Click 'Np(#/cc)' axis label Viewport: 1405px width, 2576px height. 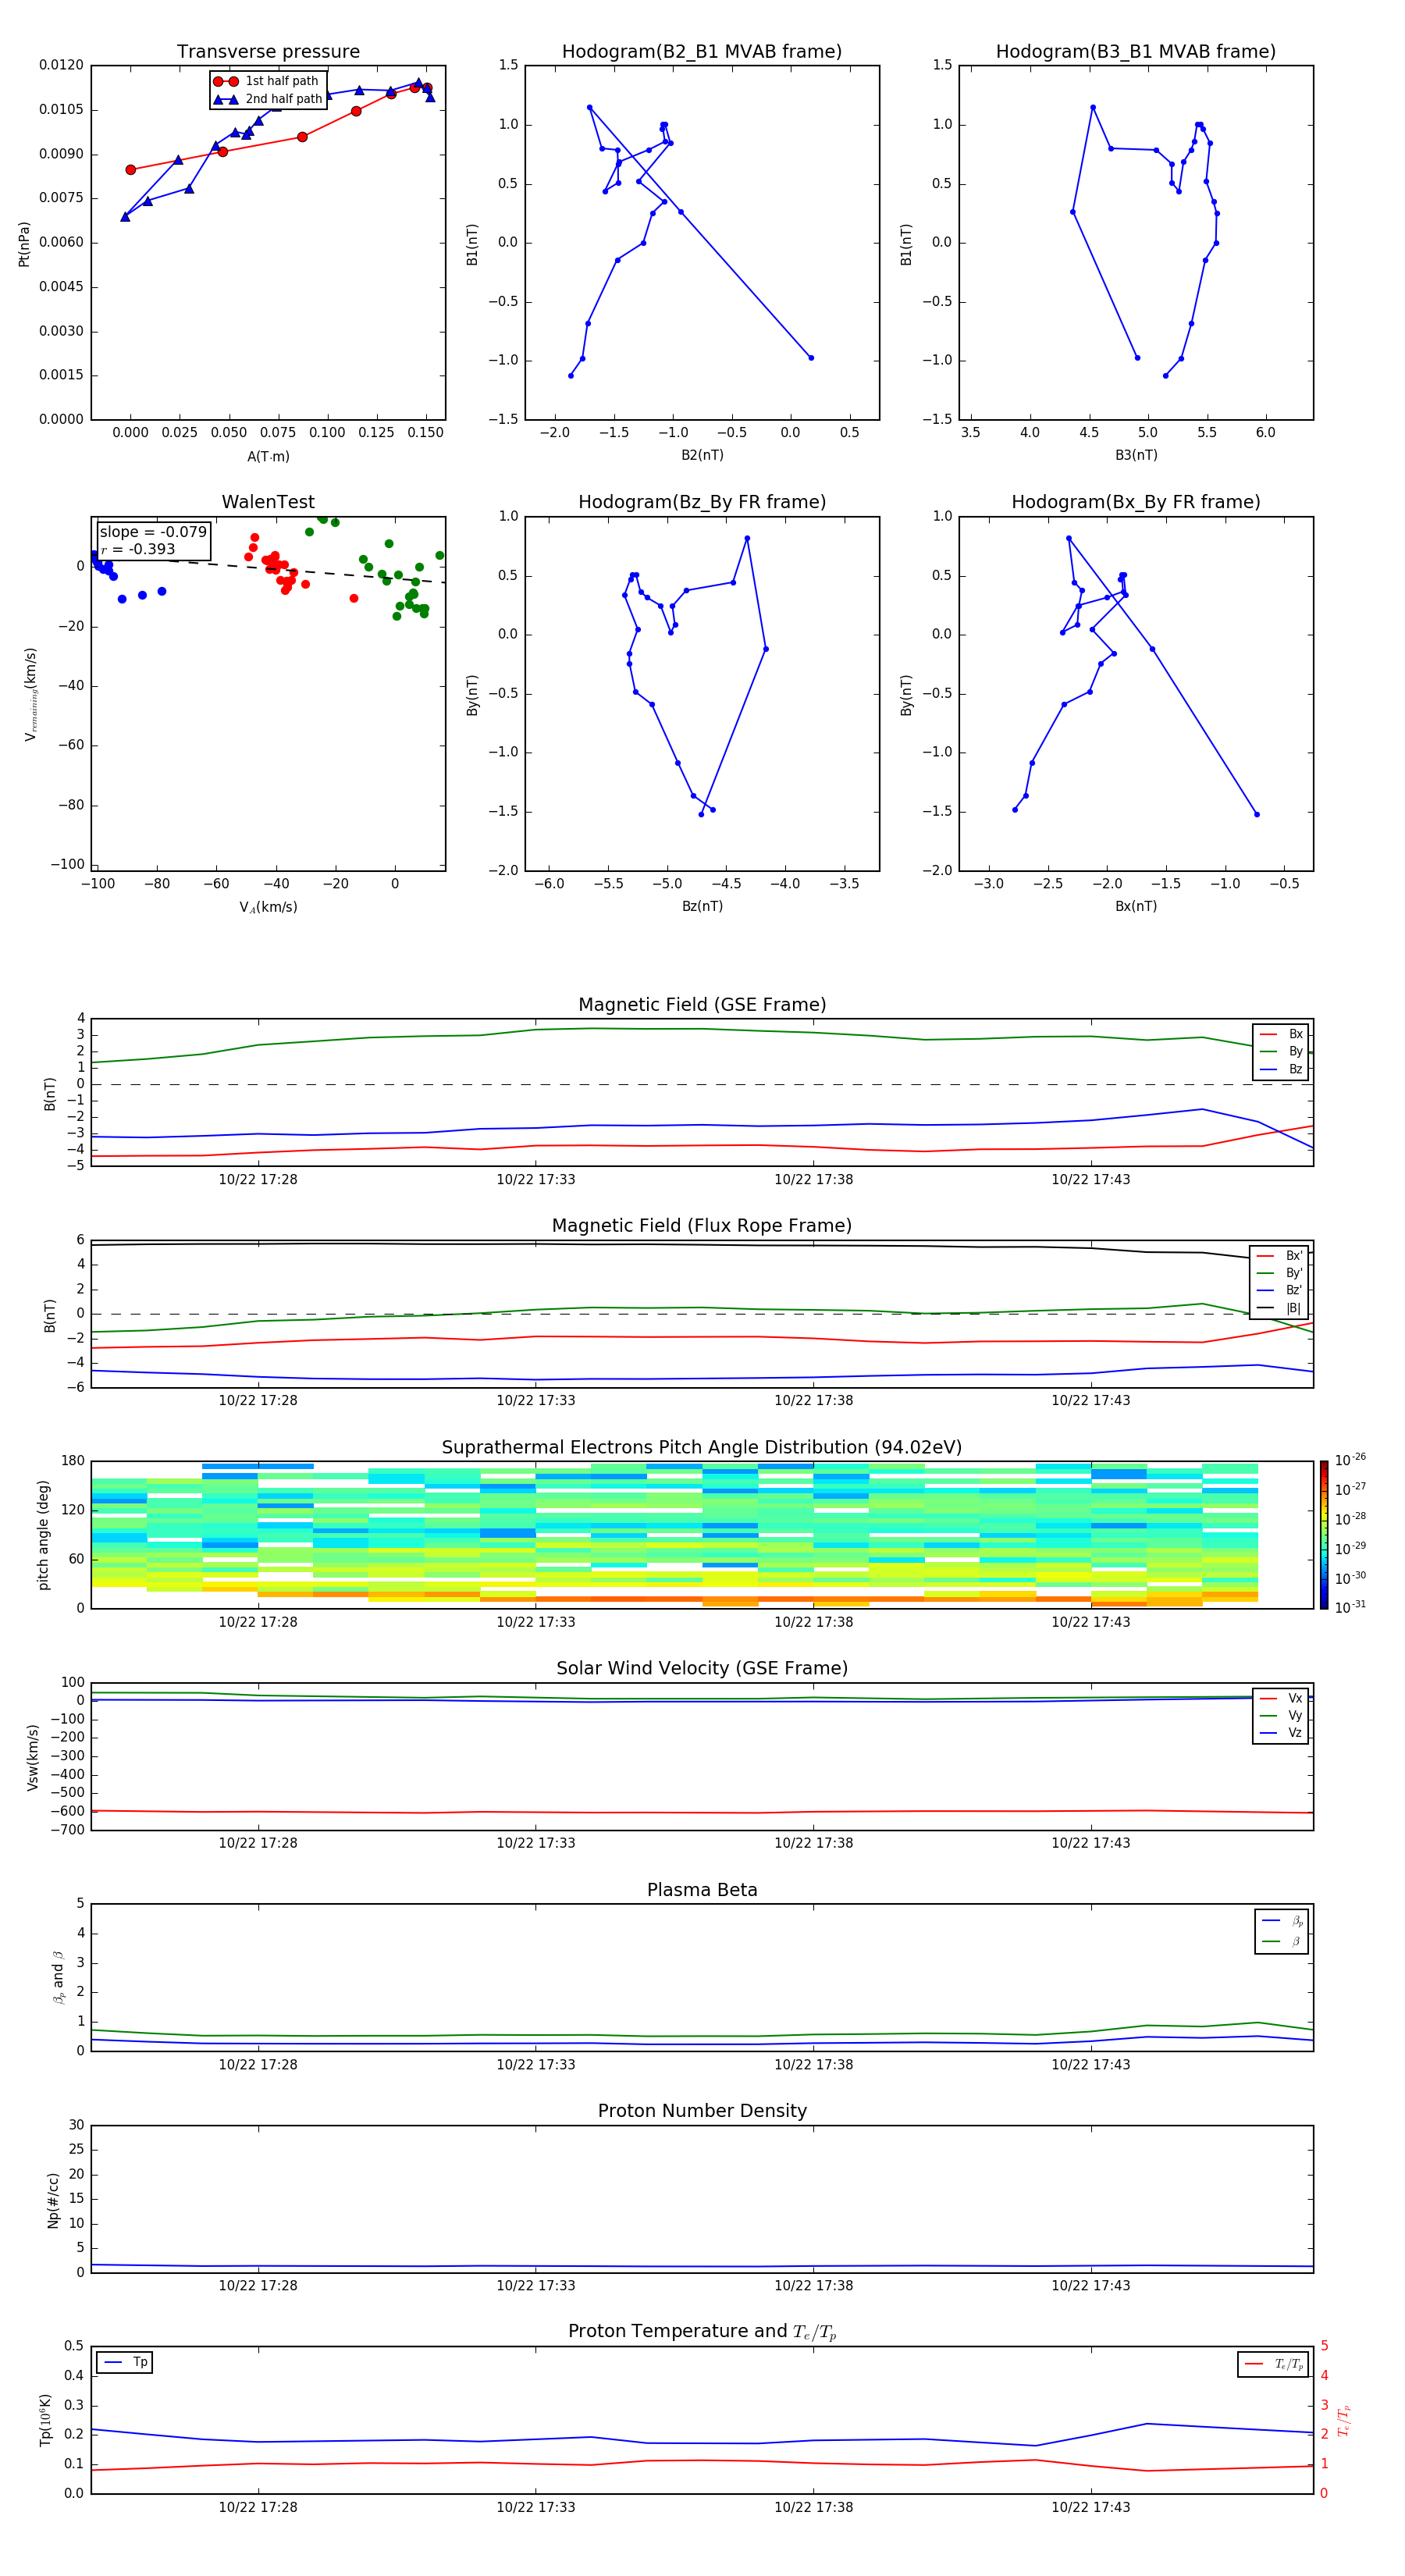(x=53, y=2200)
